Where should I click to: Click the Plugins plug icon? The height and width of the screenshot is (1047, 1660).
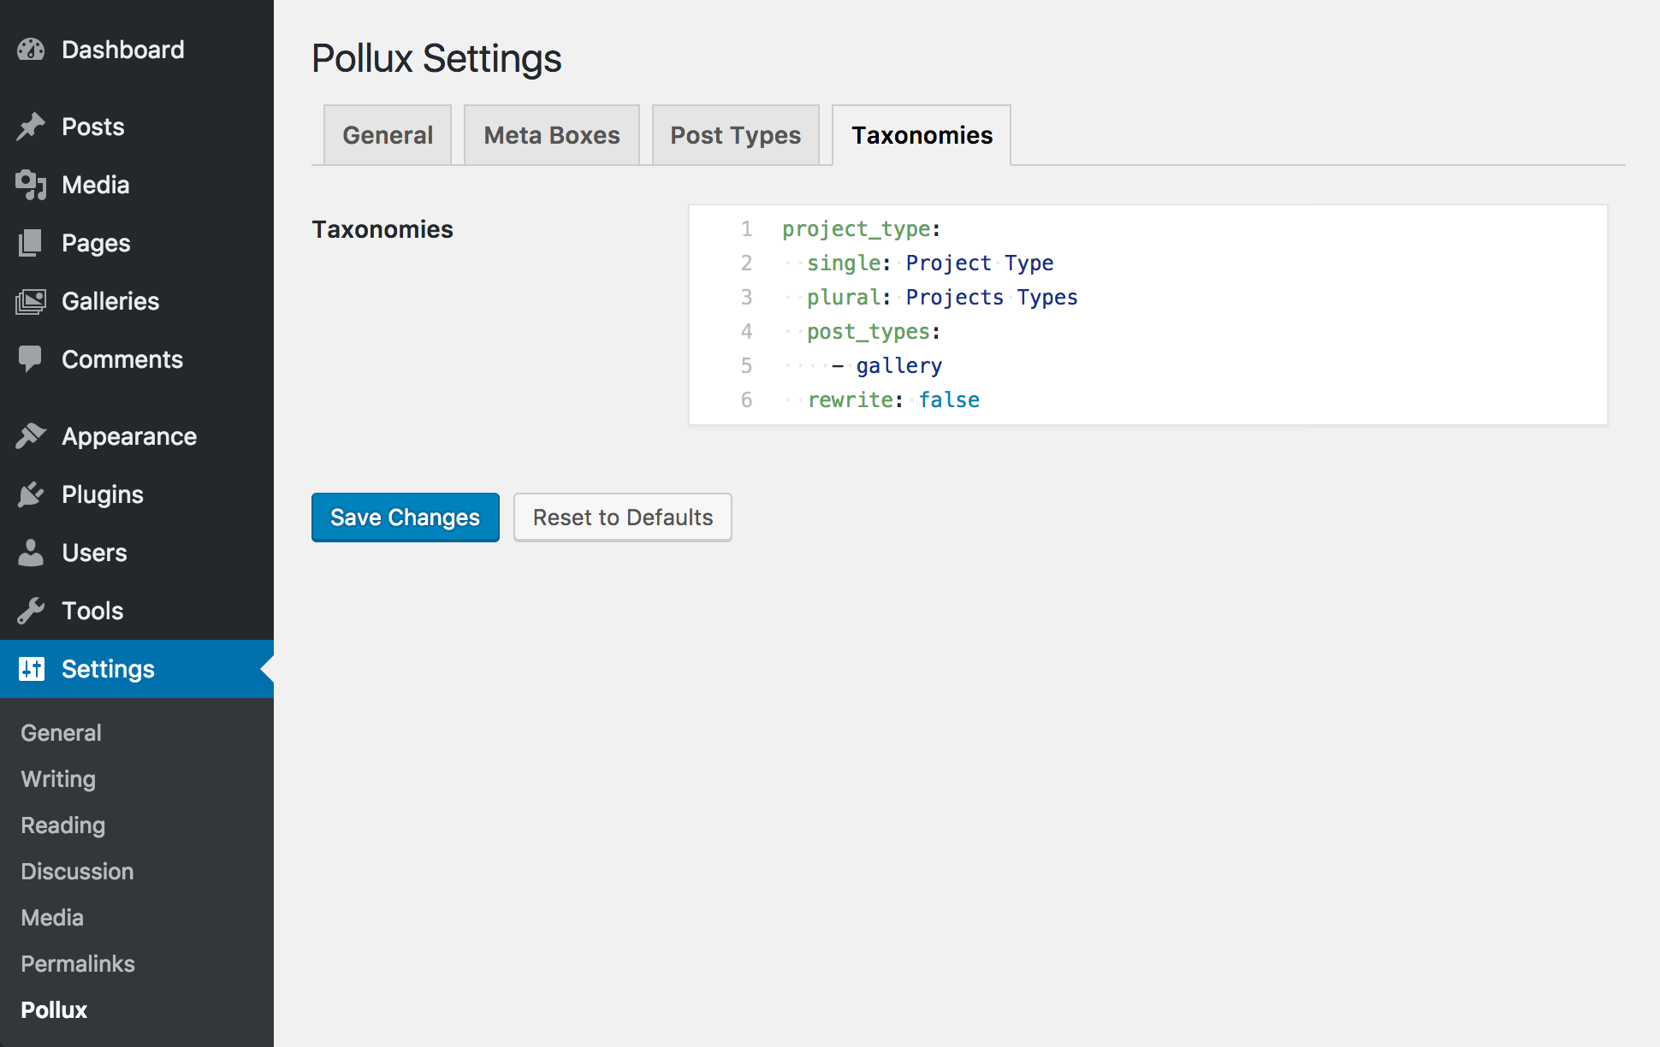click(x=31, y=494)
